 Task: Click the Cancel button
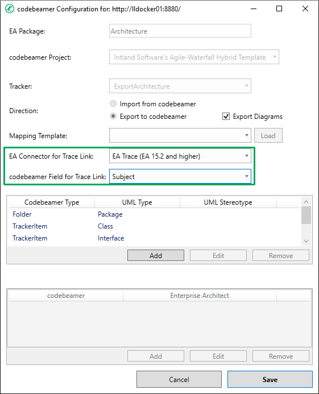tap(179, 379)
